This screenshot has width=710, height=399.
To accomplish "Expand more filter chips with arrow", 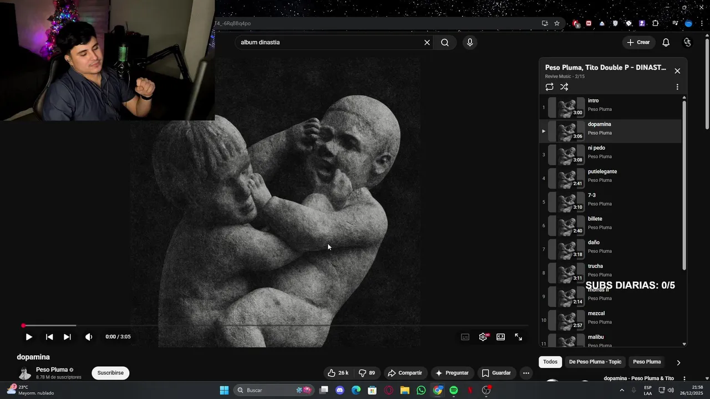I will (x=678, y=362).
